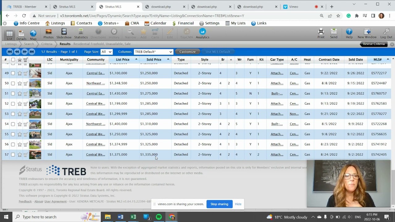The width and height of the screenshot is (395, 222).
Task: Check the box for row 55
Action: coord(13,134)
